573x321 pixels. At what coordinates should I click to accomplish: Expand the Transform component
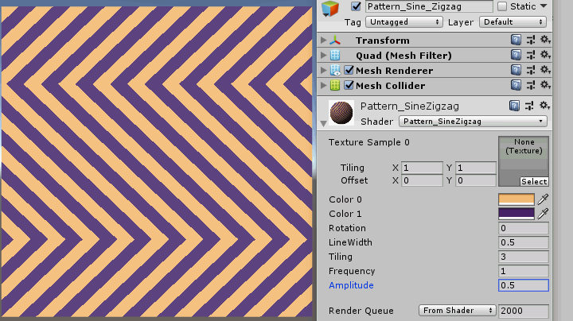pyautogui.click(x=323, y=40)
